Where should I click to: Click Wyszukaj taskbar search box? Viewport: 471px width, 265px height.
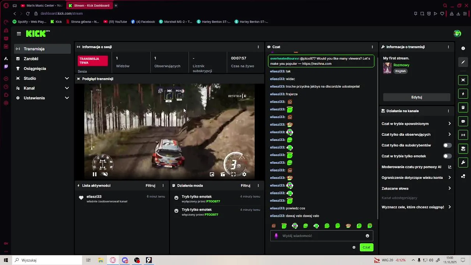[47, 260]
